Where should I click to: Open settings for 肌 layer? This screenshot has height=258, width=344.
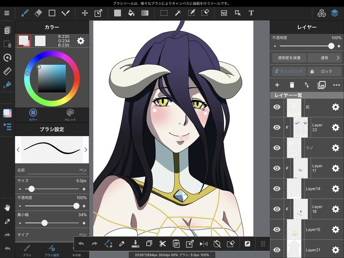point(335,107)
